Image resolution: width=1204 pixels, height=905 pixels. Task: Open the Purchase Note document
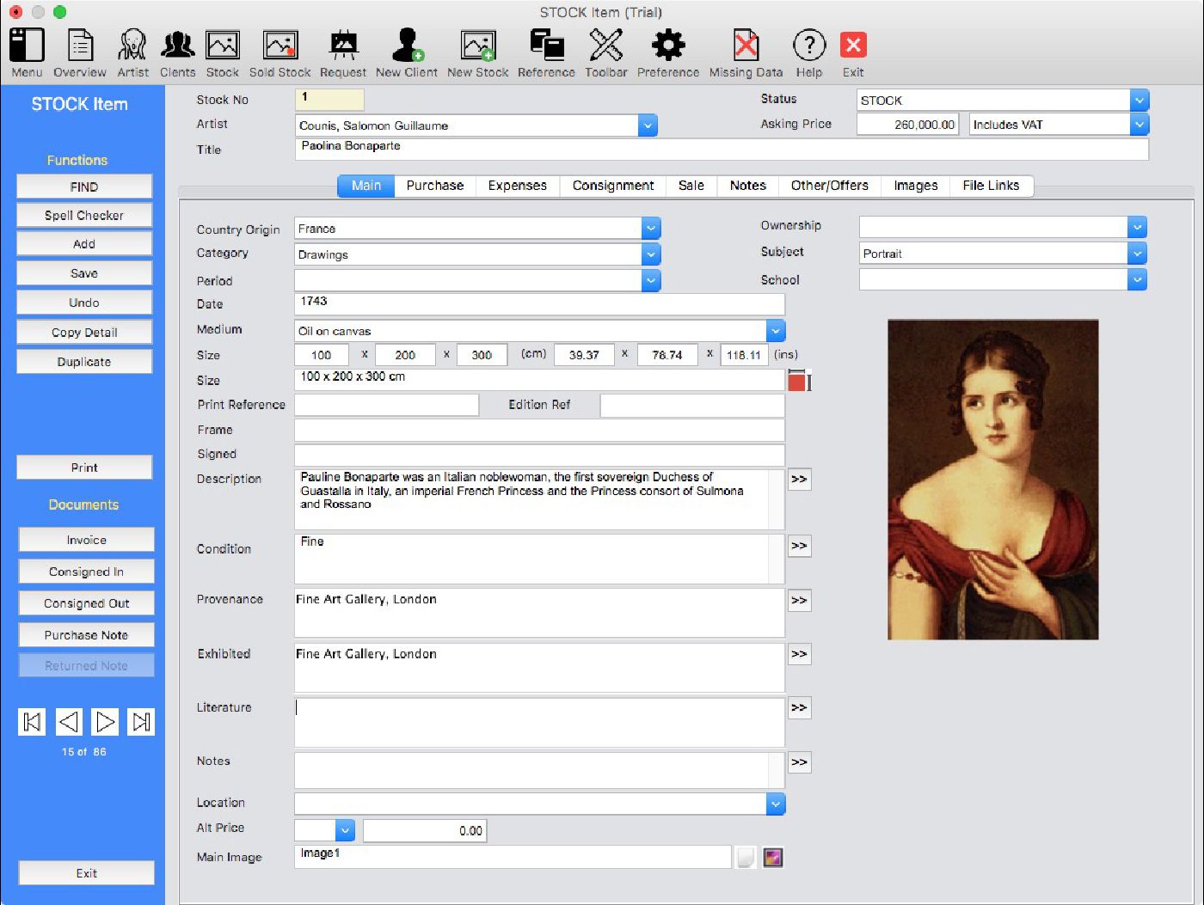tap(87, 635)
